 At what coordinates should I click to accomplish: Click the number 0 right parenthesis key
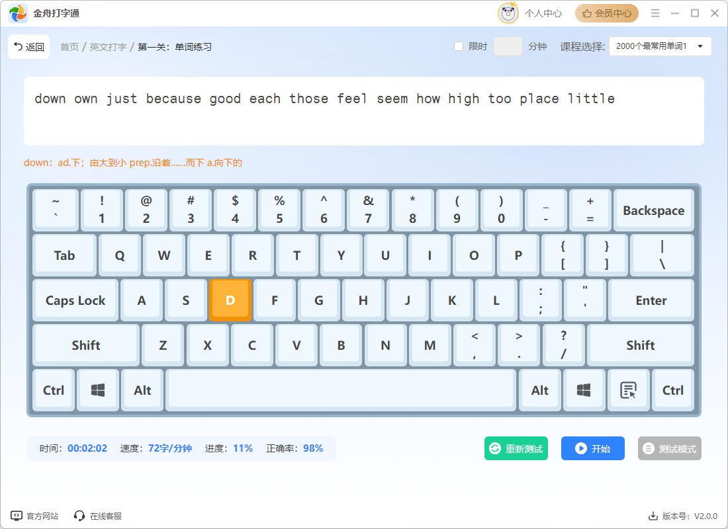click(x=502, y=210)
